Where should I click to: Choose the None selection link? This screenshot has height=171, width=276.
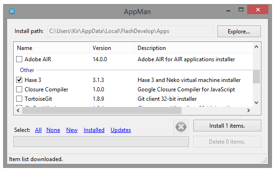(53, 130)
